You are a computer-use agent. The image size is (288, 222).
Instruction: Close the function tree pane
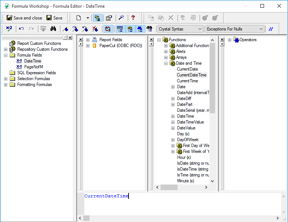151,39
